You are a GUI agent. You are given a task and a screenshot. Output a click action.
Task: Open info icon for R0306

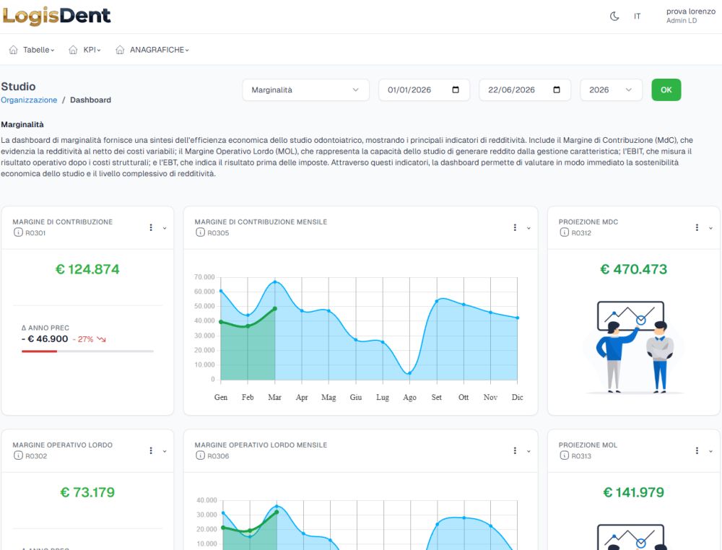(x=200, y=455)
